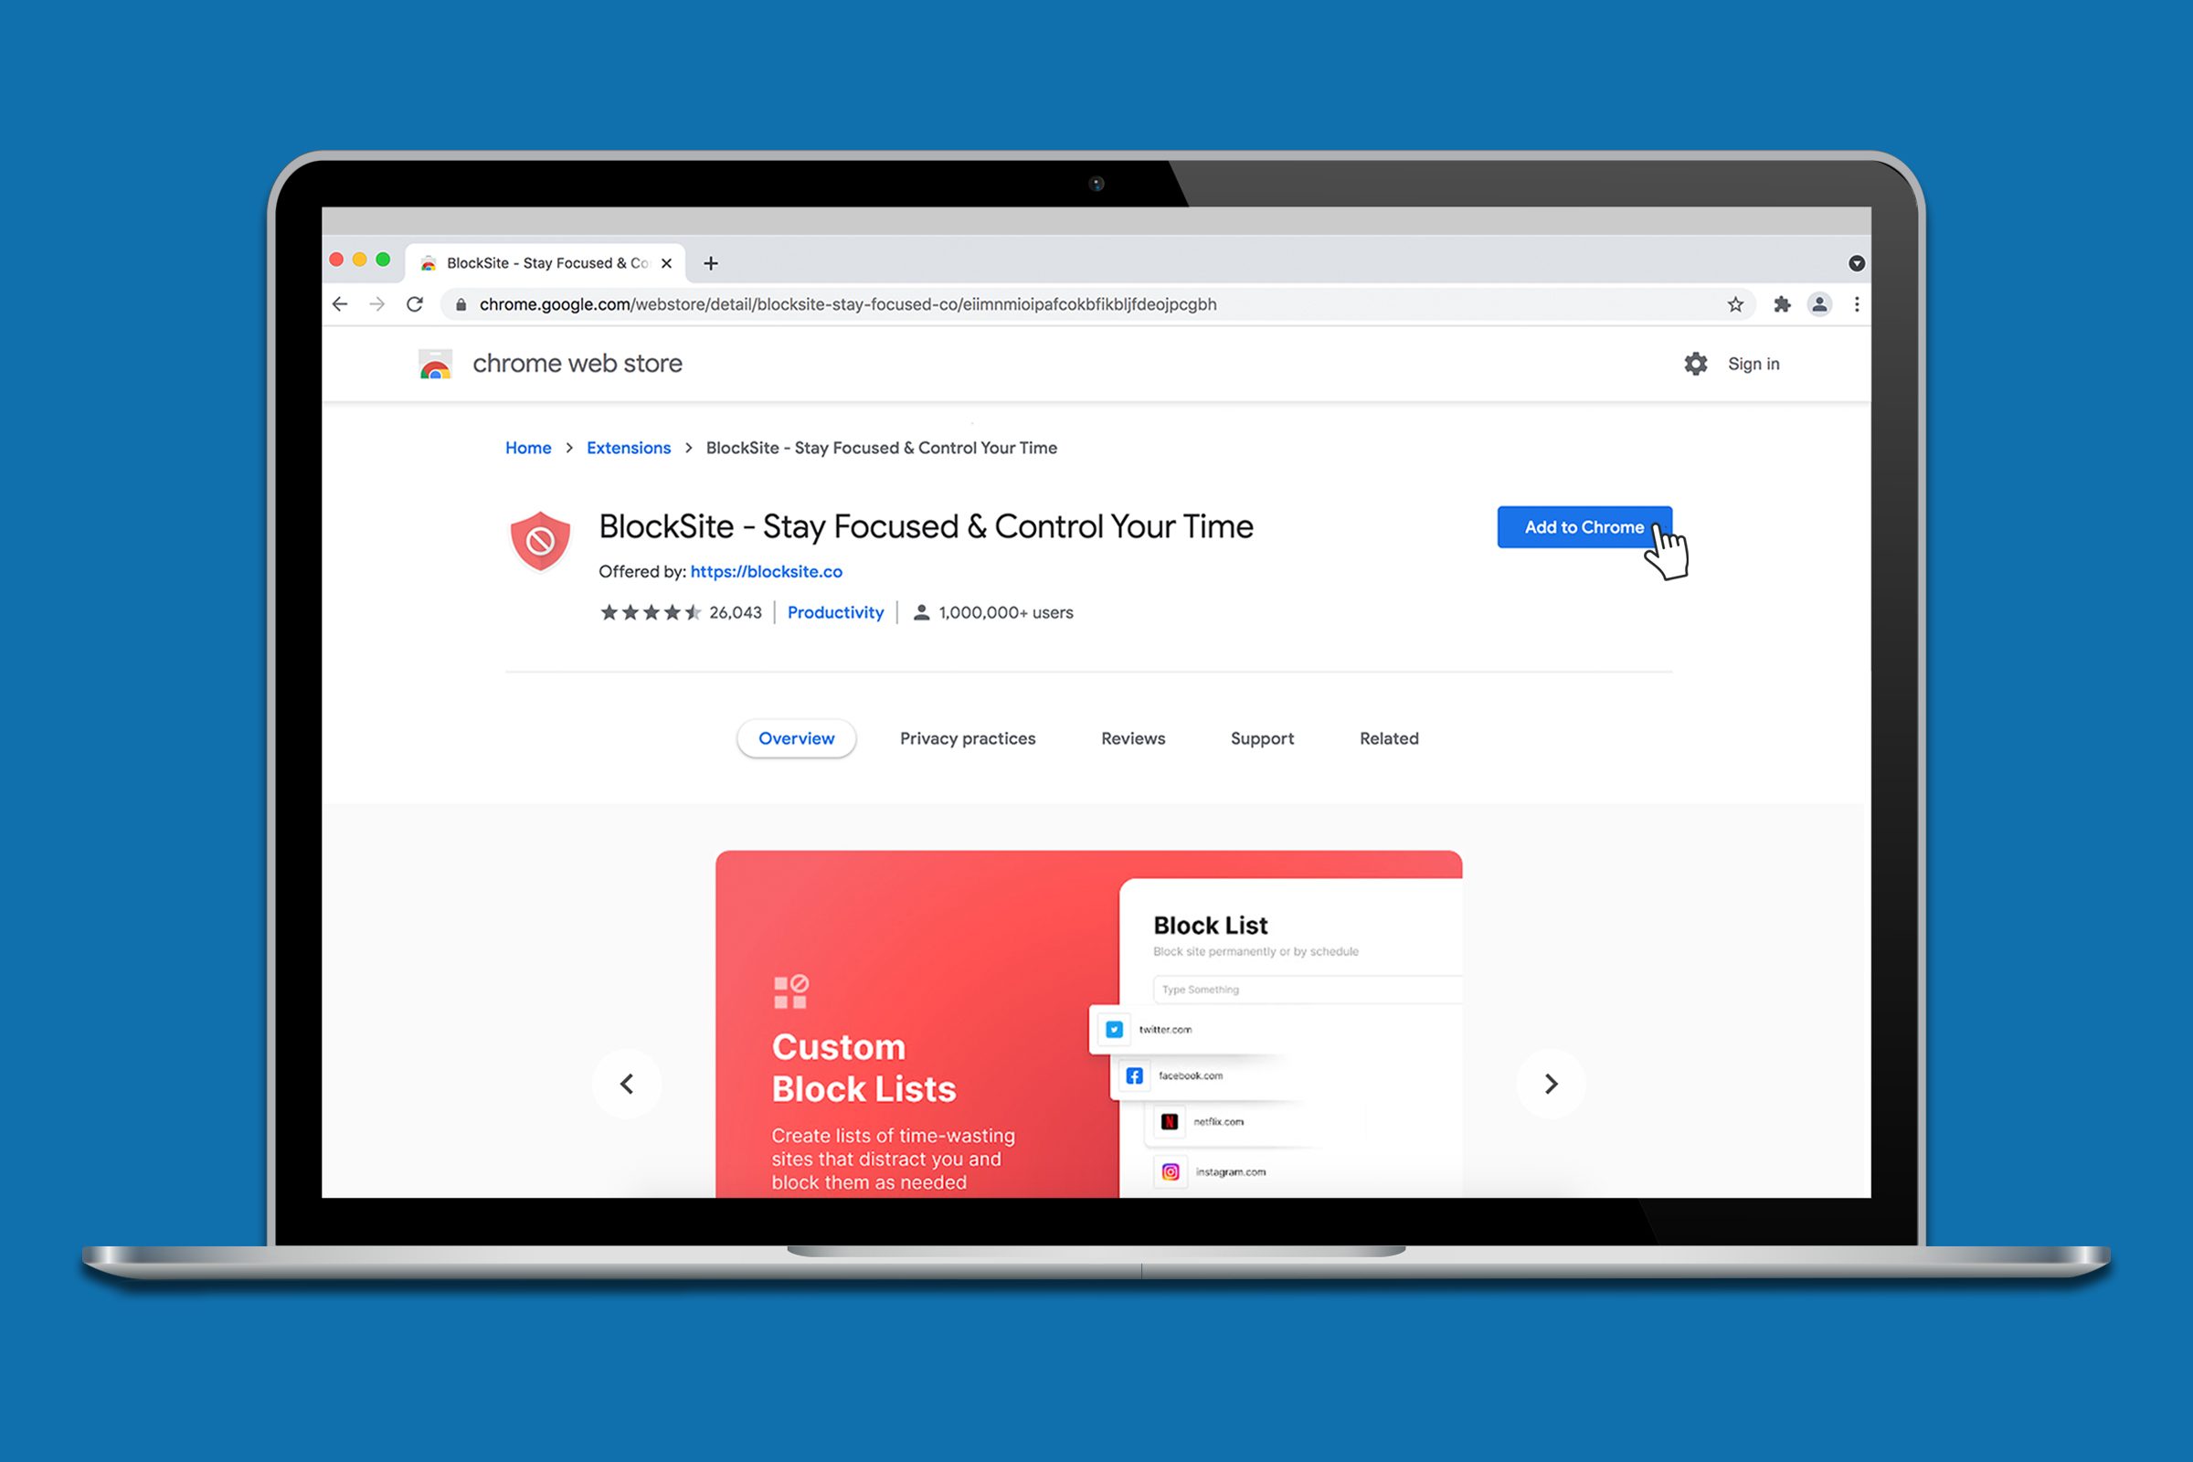Click the Sign in button
Image resolution: width=2193 pixels, height=1462 pixels.
tap(1753, 362)
